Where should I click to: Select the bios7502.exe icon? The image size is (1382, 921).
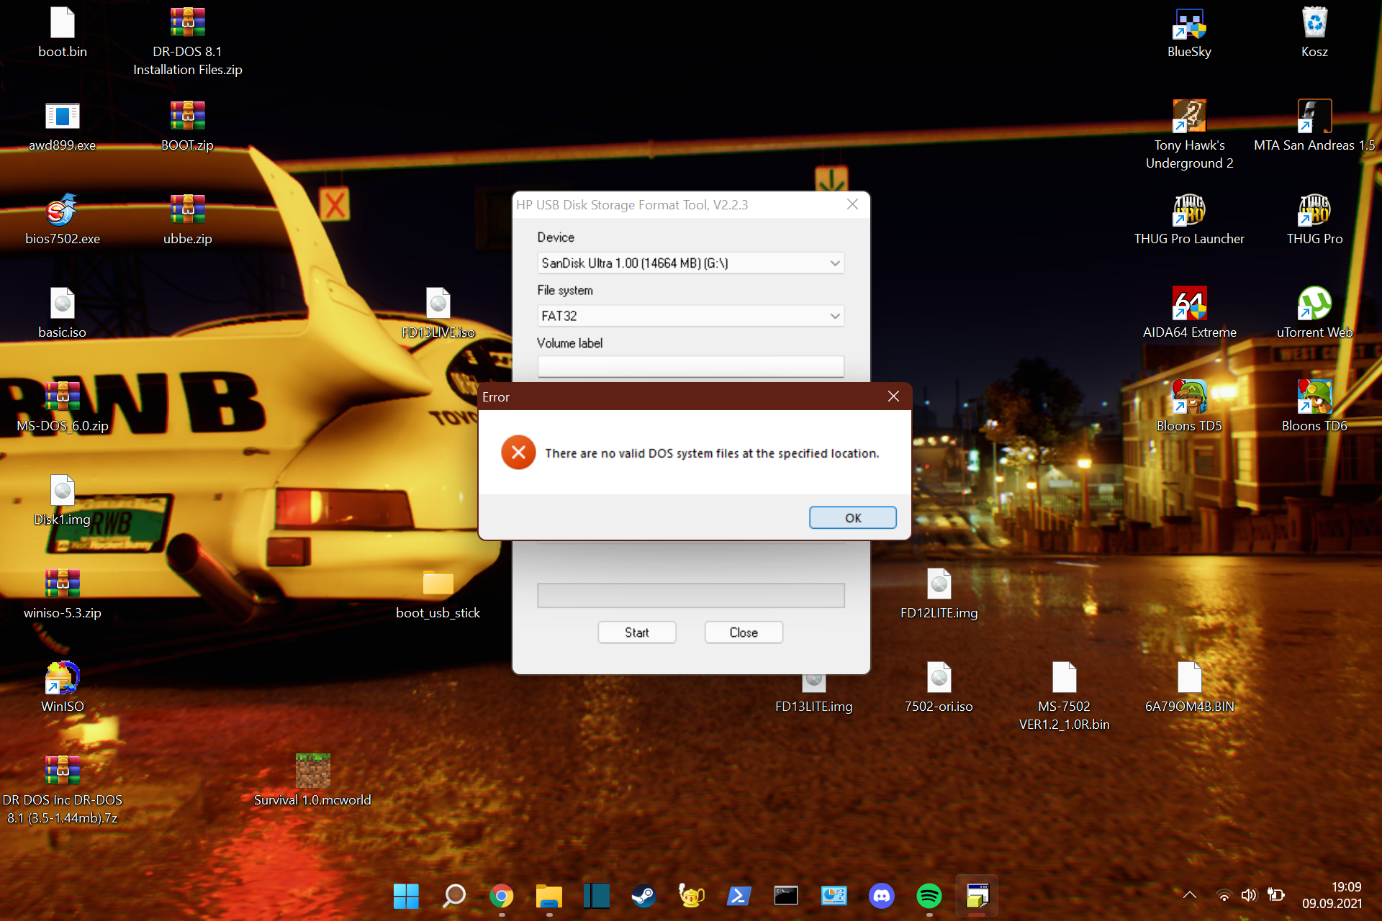coord(63,210)
